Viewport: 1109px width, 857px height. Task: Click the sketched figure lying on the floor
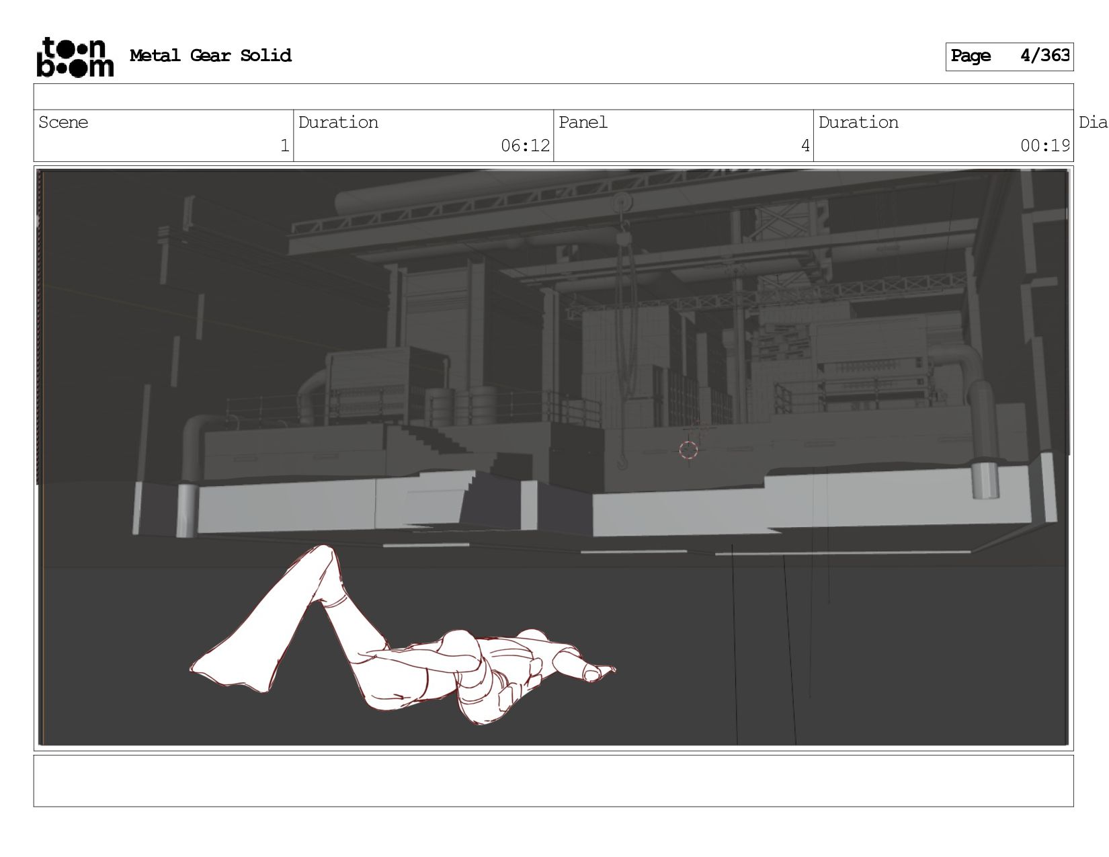coord(402,635)
